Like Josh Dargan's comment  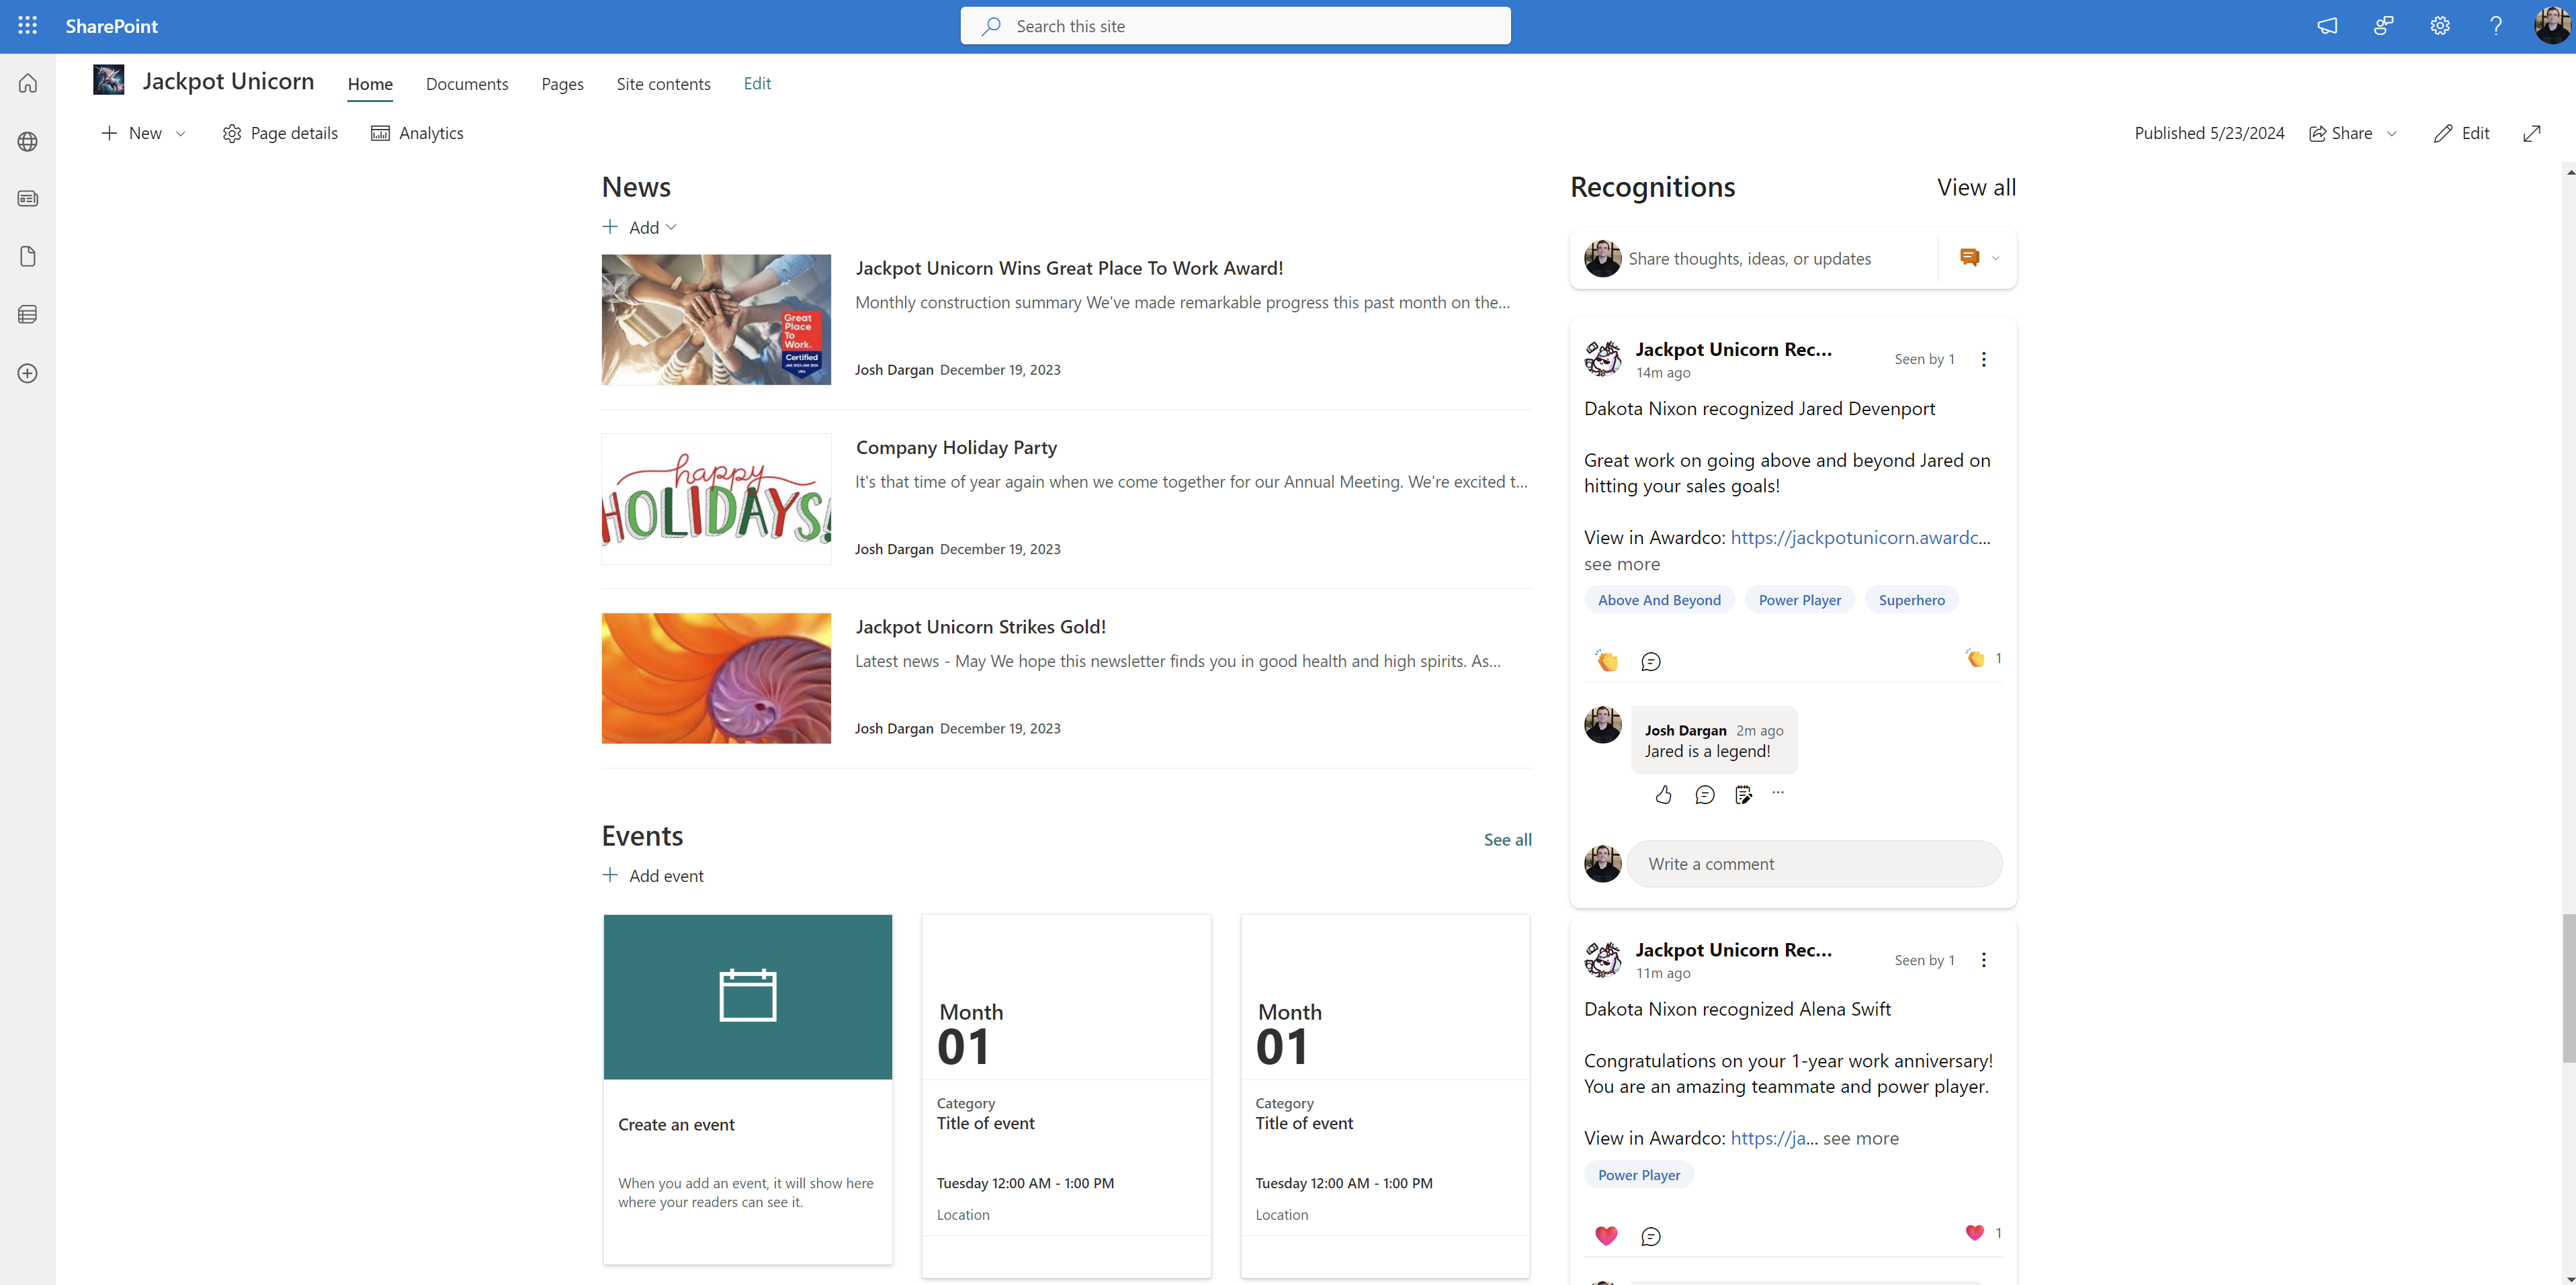pyautogui.click(x=1664, y=794)
